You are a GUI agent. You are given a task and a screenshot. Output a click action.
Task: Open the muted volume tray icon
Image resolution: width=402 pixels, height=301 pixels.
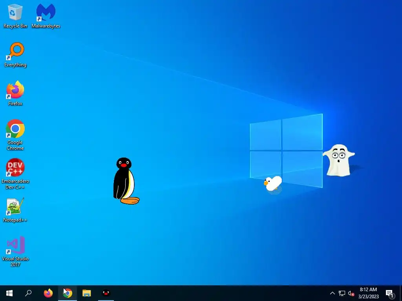351,293
